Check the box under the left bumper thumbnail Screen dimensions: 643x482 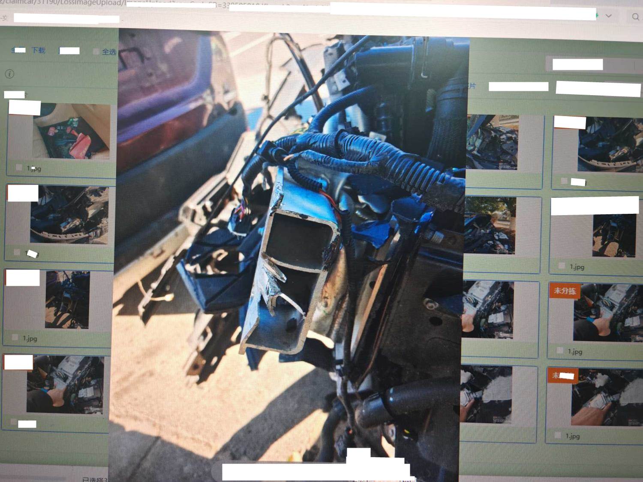coord(17,252)
